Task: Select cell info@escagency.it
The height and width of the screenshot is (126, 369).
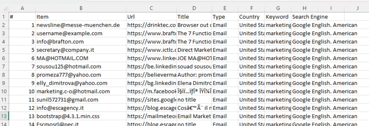Action: [81, 108]
